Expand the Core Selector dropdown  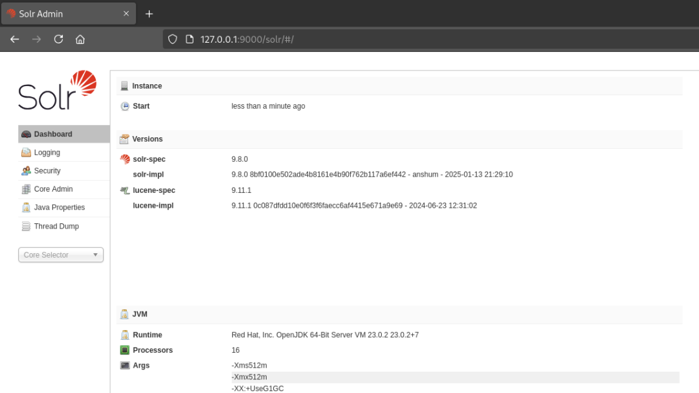click(x=61, y=254)
